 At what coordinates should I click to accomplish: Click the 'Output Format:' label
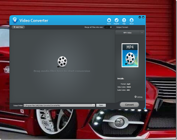tap(122, 27)
